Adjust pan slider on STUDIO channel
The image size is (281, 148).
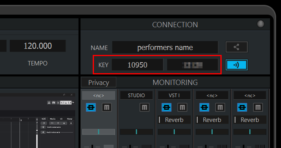136,132
